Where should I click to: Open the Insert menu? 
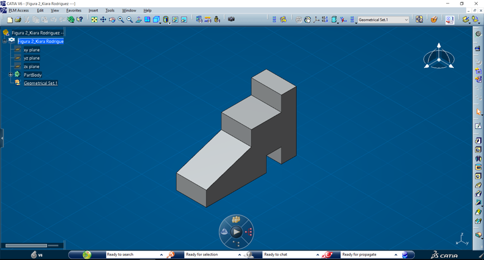click(93, 11)
